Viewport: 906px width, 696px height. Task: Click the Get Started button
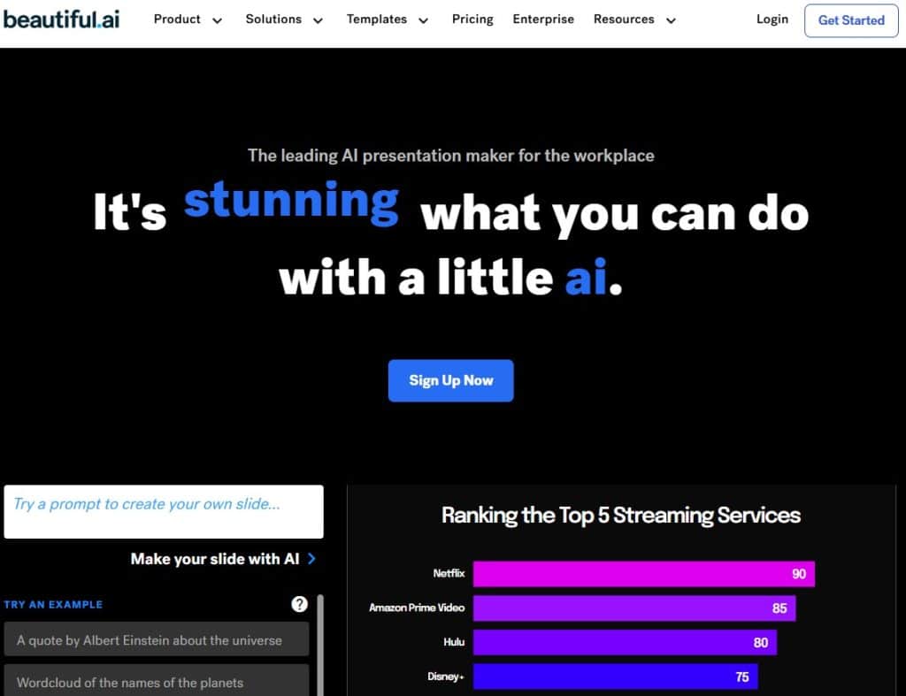pyautogui.click(x=850, y=20)
